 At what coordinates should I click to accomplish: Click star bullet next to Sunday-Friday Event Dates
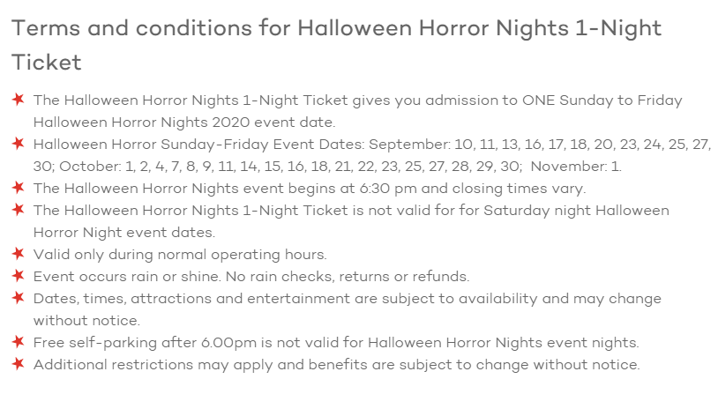tap(18, 144)
